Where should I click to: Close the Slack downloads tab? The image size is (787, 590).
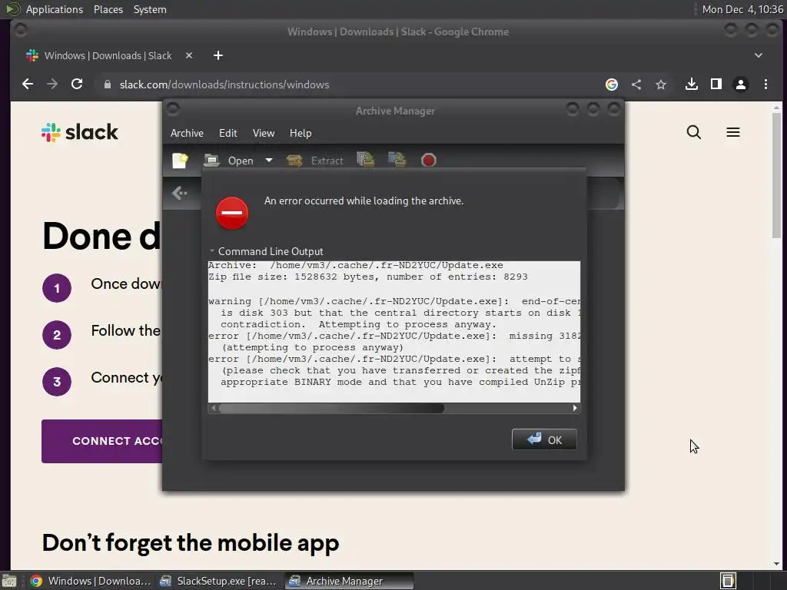click(189, 55)
